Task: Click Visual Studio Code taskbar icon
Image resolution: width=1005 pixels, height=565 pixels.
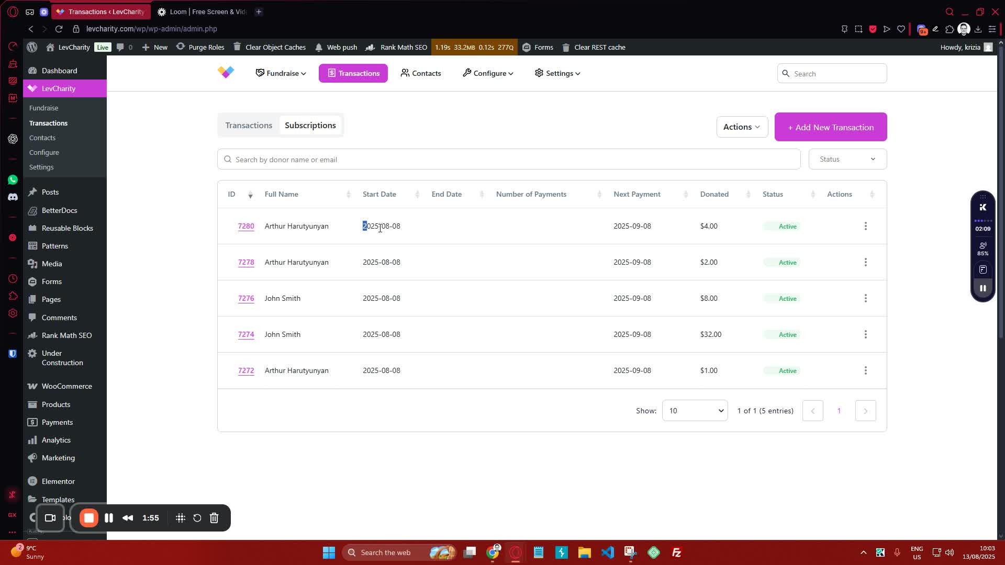Action: pyautogui.click(x=607, y=552)
